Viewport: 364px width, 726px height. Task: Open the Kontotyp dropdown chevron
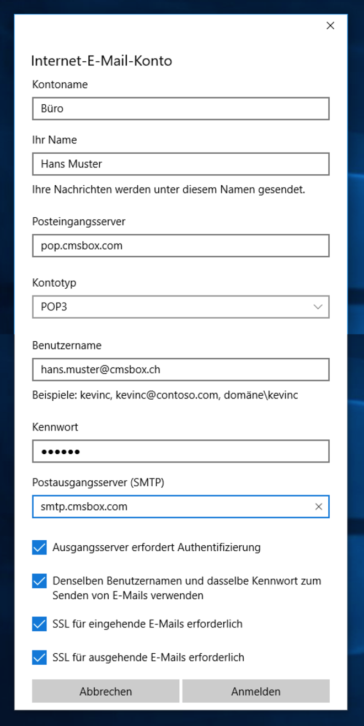pyautogui.click(x=318, y=306)
